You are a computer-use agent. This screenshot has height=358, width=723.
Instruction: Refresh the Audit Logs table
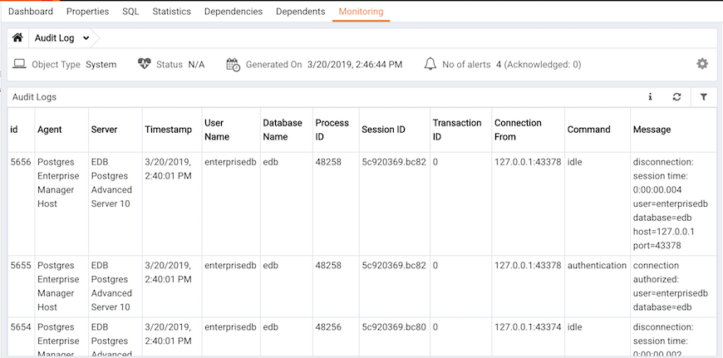coord(676,96)
